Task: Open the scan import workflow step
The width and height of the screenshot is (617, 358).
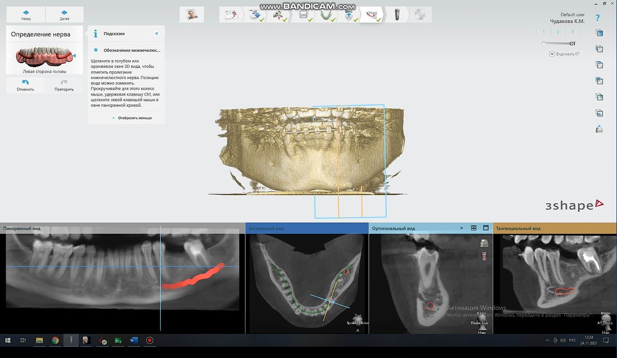Action: tap(256, 14)
